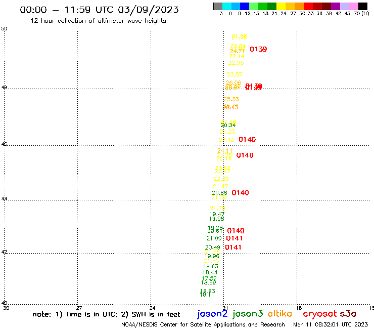This screenshot has width=374, height=329.
Task: Select the purple swatch in the color scale
Action: click(336, 6)
